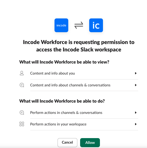Click the green Allow button
Image resolution: width=147 pixels, height=148 pixels.
coord(90,142)
